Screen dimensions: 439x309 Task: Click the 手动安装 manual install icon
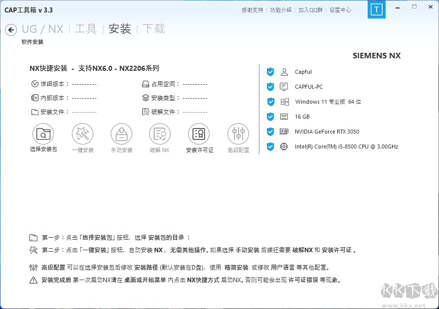[121, 134]
